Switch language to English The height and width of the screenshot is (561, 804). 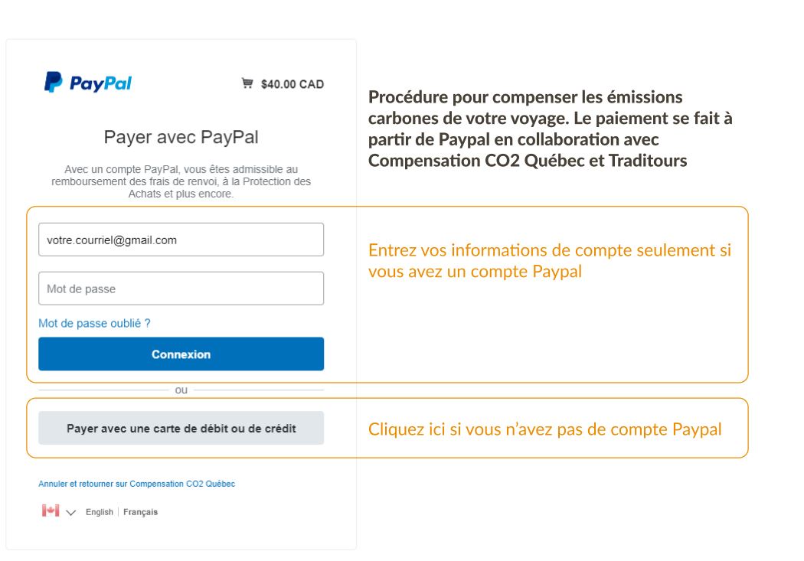pos(100,512)
